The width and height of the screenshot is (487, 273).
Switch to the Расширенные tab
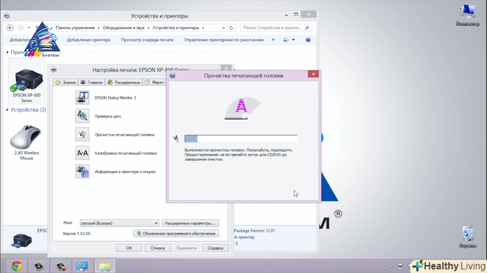click(x=123, y=82)
